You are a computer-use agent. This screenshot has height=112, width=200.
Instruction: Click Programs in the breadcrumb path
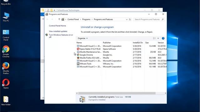pyautogui.click(x=86, y=19)
